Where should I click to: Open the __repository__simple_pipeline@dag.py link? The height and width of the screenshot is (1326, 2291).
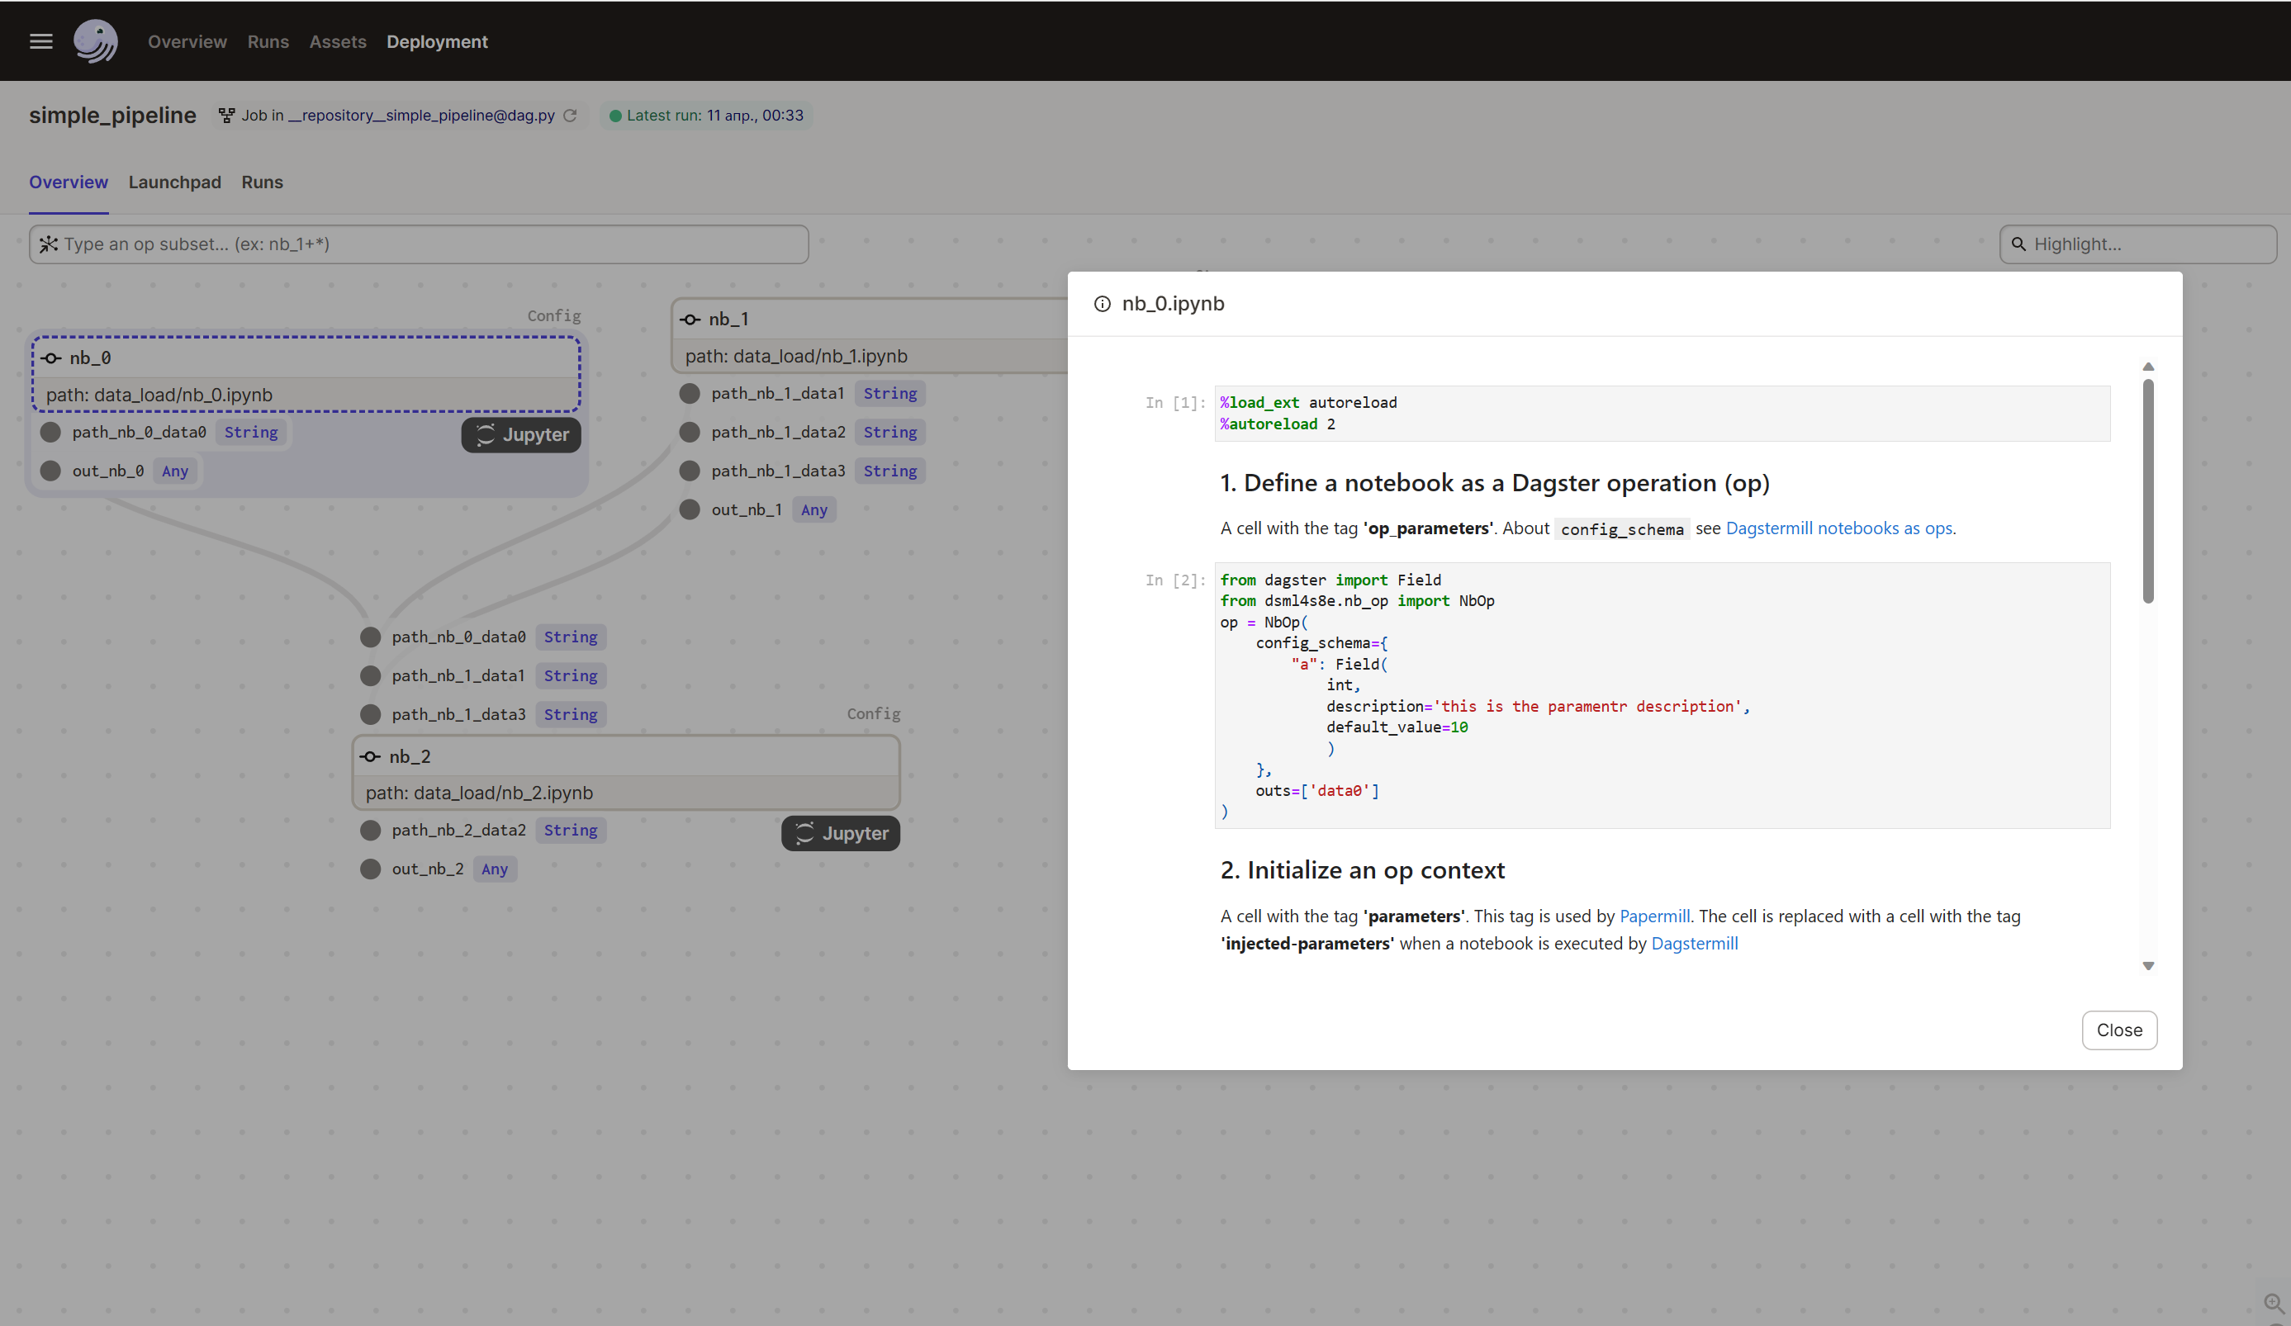[421, 116]
